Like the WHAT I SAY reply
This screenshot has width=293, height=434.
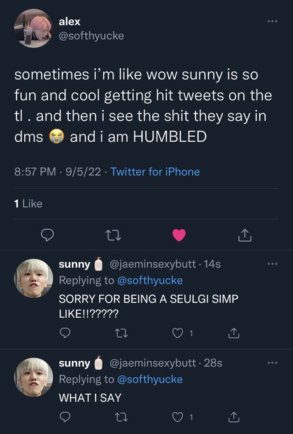pyautogui.click(x=177, y=417)
